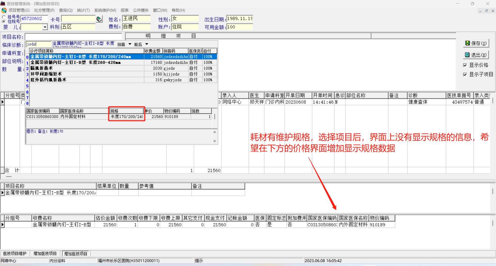Viewport: 496px width, 266px height.
Task: Switch to the 医技项目维护 tab
Action: [x=15, y=254]
